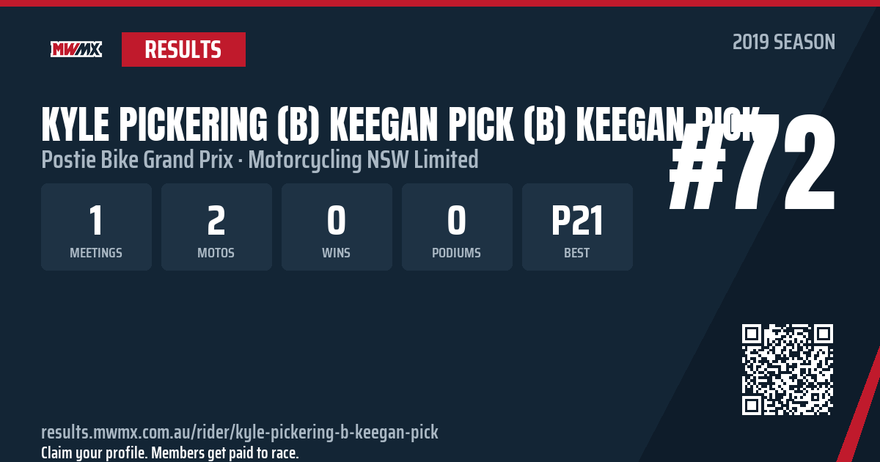Viewport: 880px width, 462px height.
Task: Select the red RESULTS badge
Action: 183,49
